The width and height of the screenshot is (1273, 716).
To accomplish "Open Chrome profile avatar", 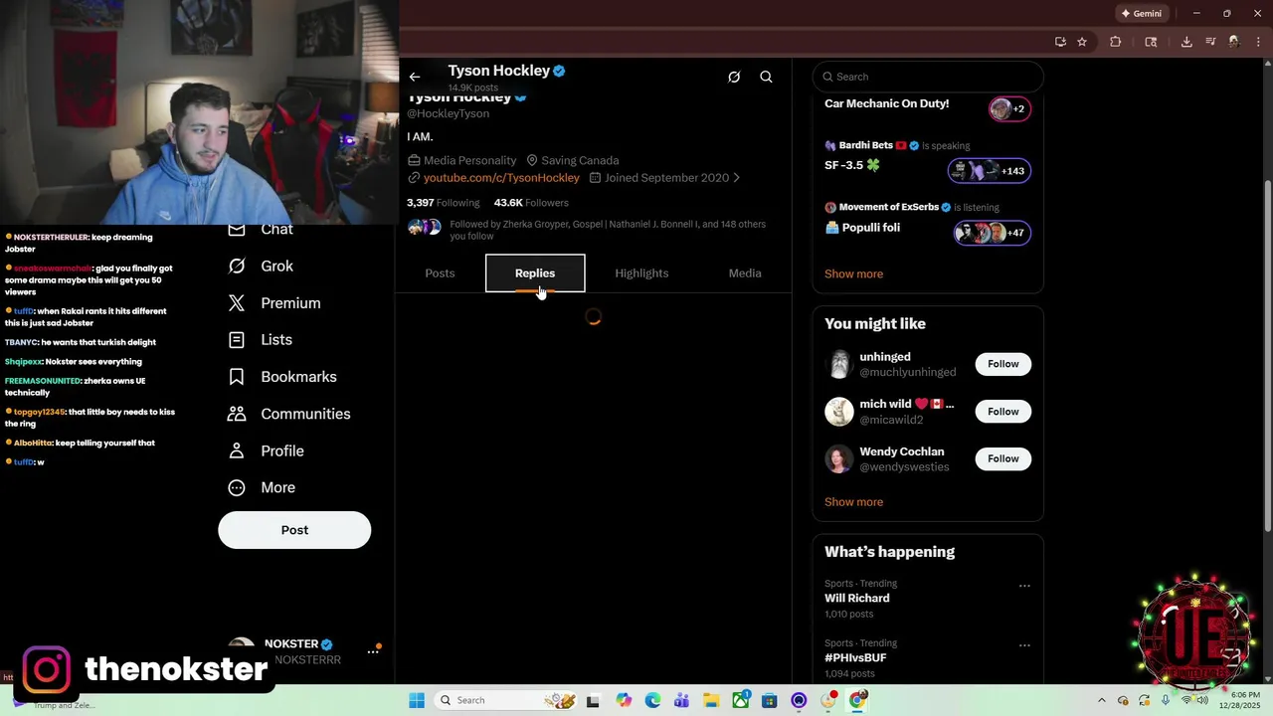I will [x=1234, y=42].
